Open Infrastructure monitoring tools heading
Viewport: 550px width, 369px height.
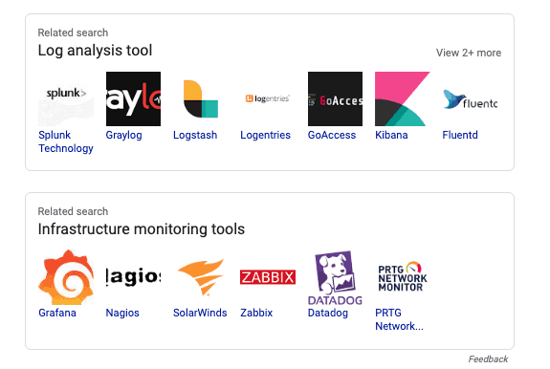(142, 229)
